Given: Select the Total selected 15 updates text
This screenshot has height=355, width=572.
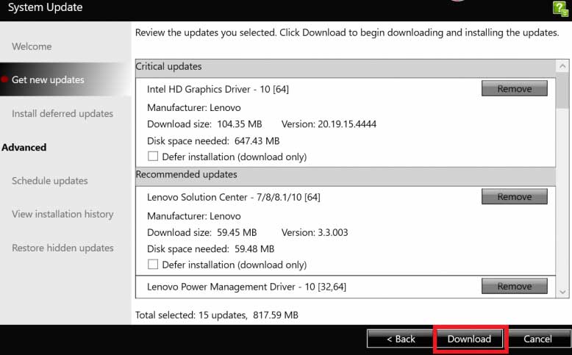Looking at the screenshot, I should coord(217,315).
